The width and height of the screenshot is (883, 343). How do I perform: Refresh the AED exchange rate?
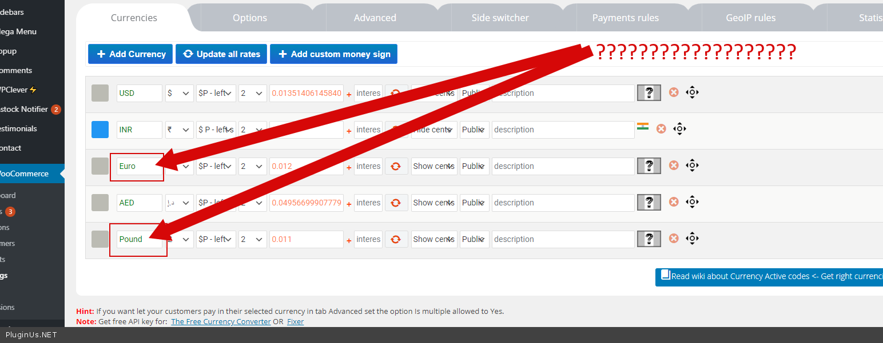tap(396, 203)
